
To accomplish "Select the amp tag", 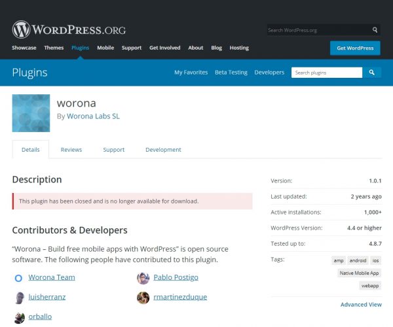I will pos(339,260).
